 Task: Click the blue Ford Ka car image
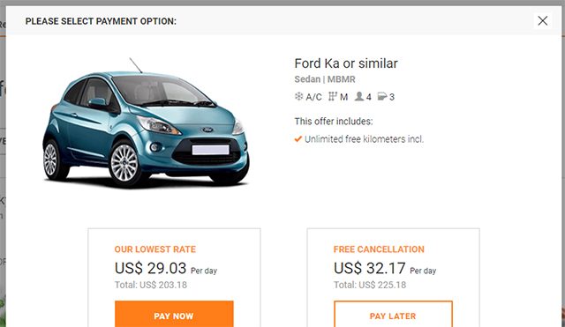[x=146, y=123]
